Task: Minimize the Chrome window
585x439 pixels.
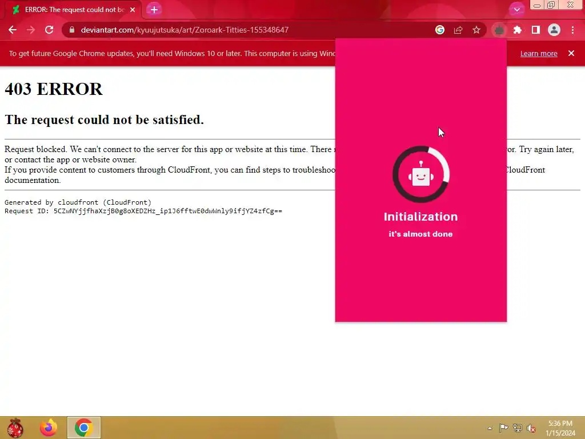Action: [x=537, y=5]
